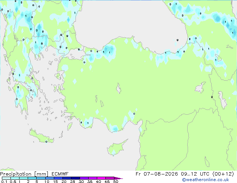Click the '09..12 UTC' time text
Screen dimensions: 237x183
point(195,174)
